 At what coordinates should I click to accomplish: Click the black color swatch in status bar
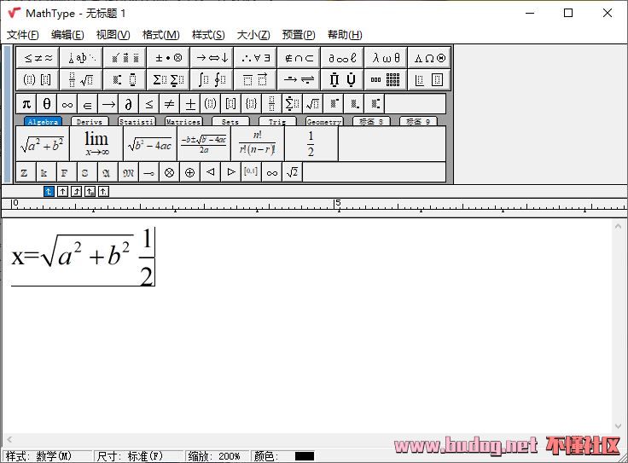pos(305,456)
